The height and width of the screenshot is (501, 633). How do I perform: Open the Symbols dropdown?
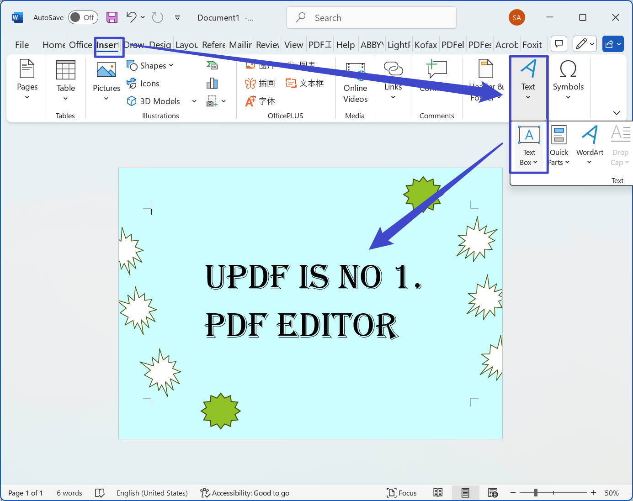pos(568,80)
